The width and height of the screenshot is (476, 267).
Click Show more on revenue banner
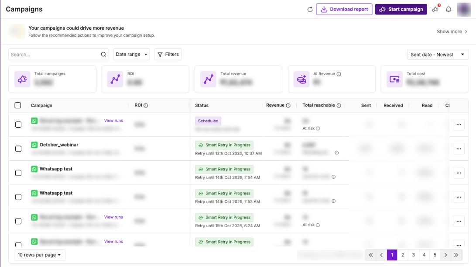click(x=452, y=31)
